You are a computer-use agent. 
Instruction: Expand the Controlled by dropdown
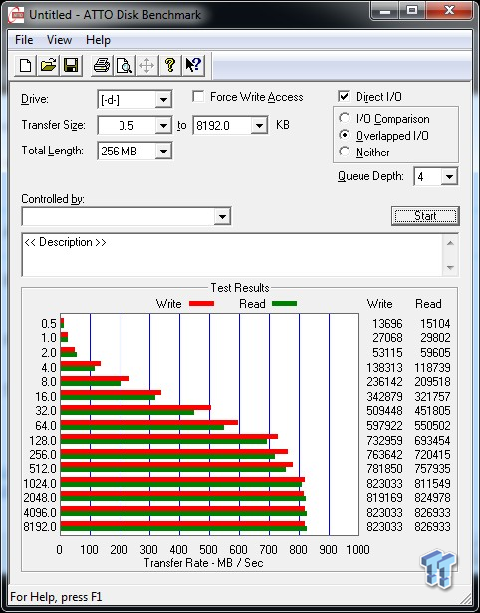point(222,216)
